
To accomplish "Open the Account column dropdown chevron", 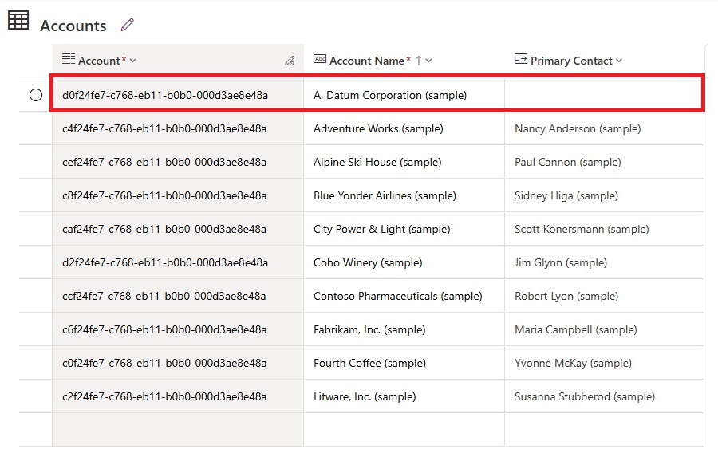I will (x=132, y=61).
